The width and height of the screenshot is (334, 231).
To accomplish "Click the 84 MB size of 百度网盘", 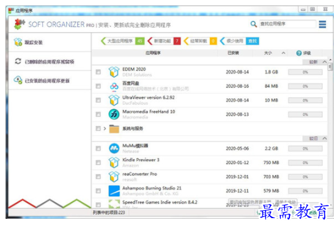I will click(272, 86).
